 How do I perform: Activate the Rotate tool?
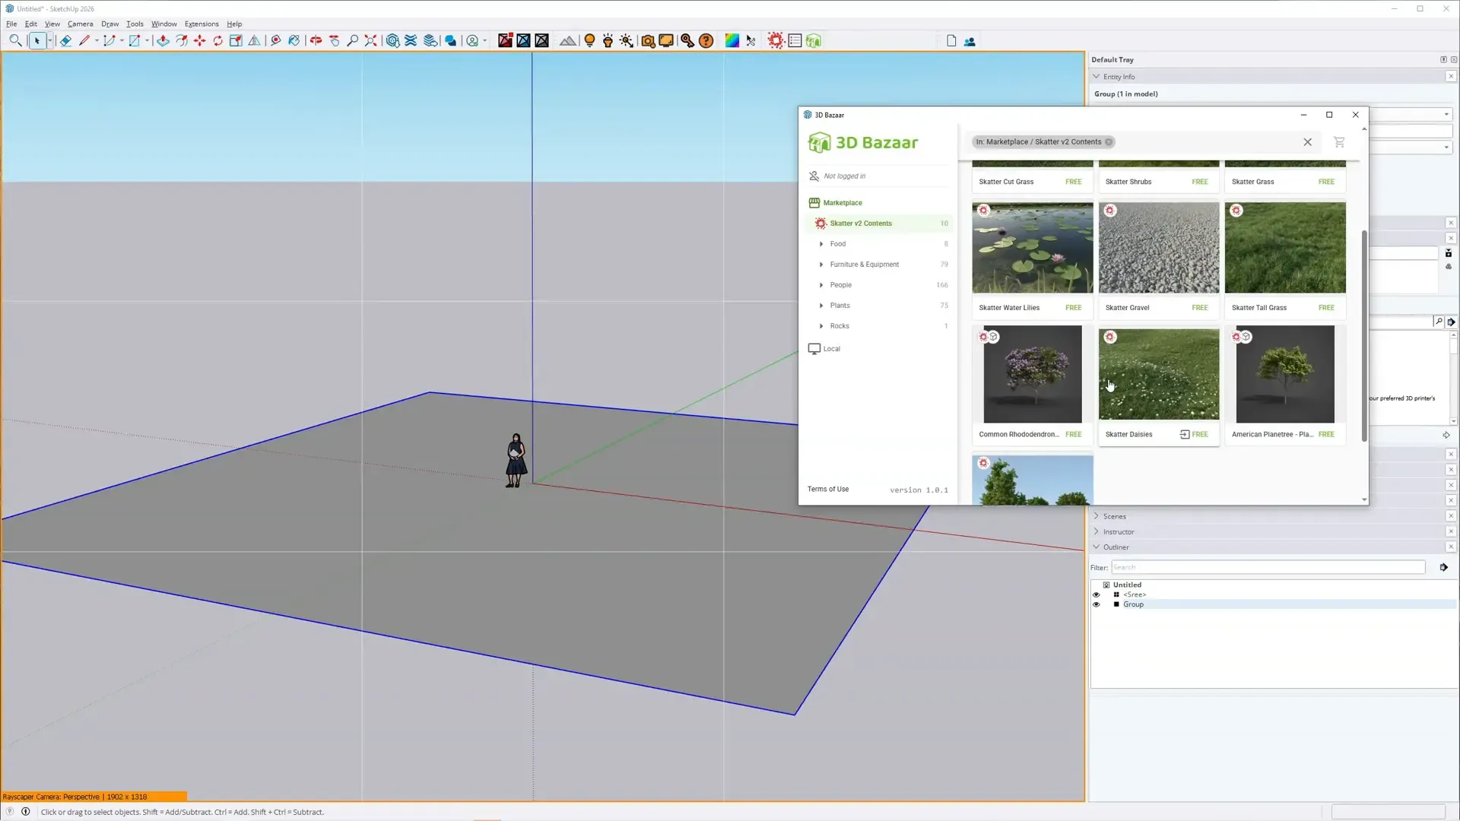coord(218,41)
